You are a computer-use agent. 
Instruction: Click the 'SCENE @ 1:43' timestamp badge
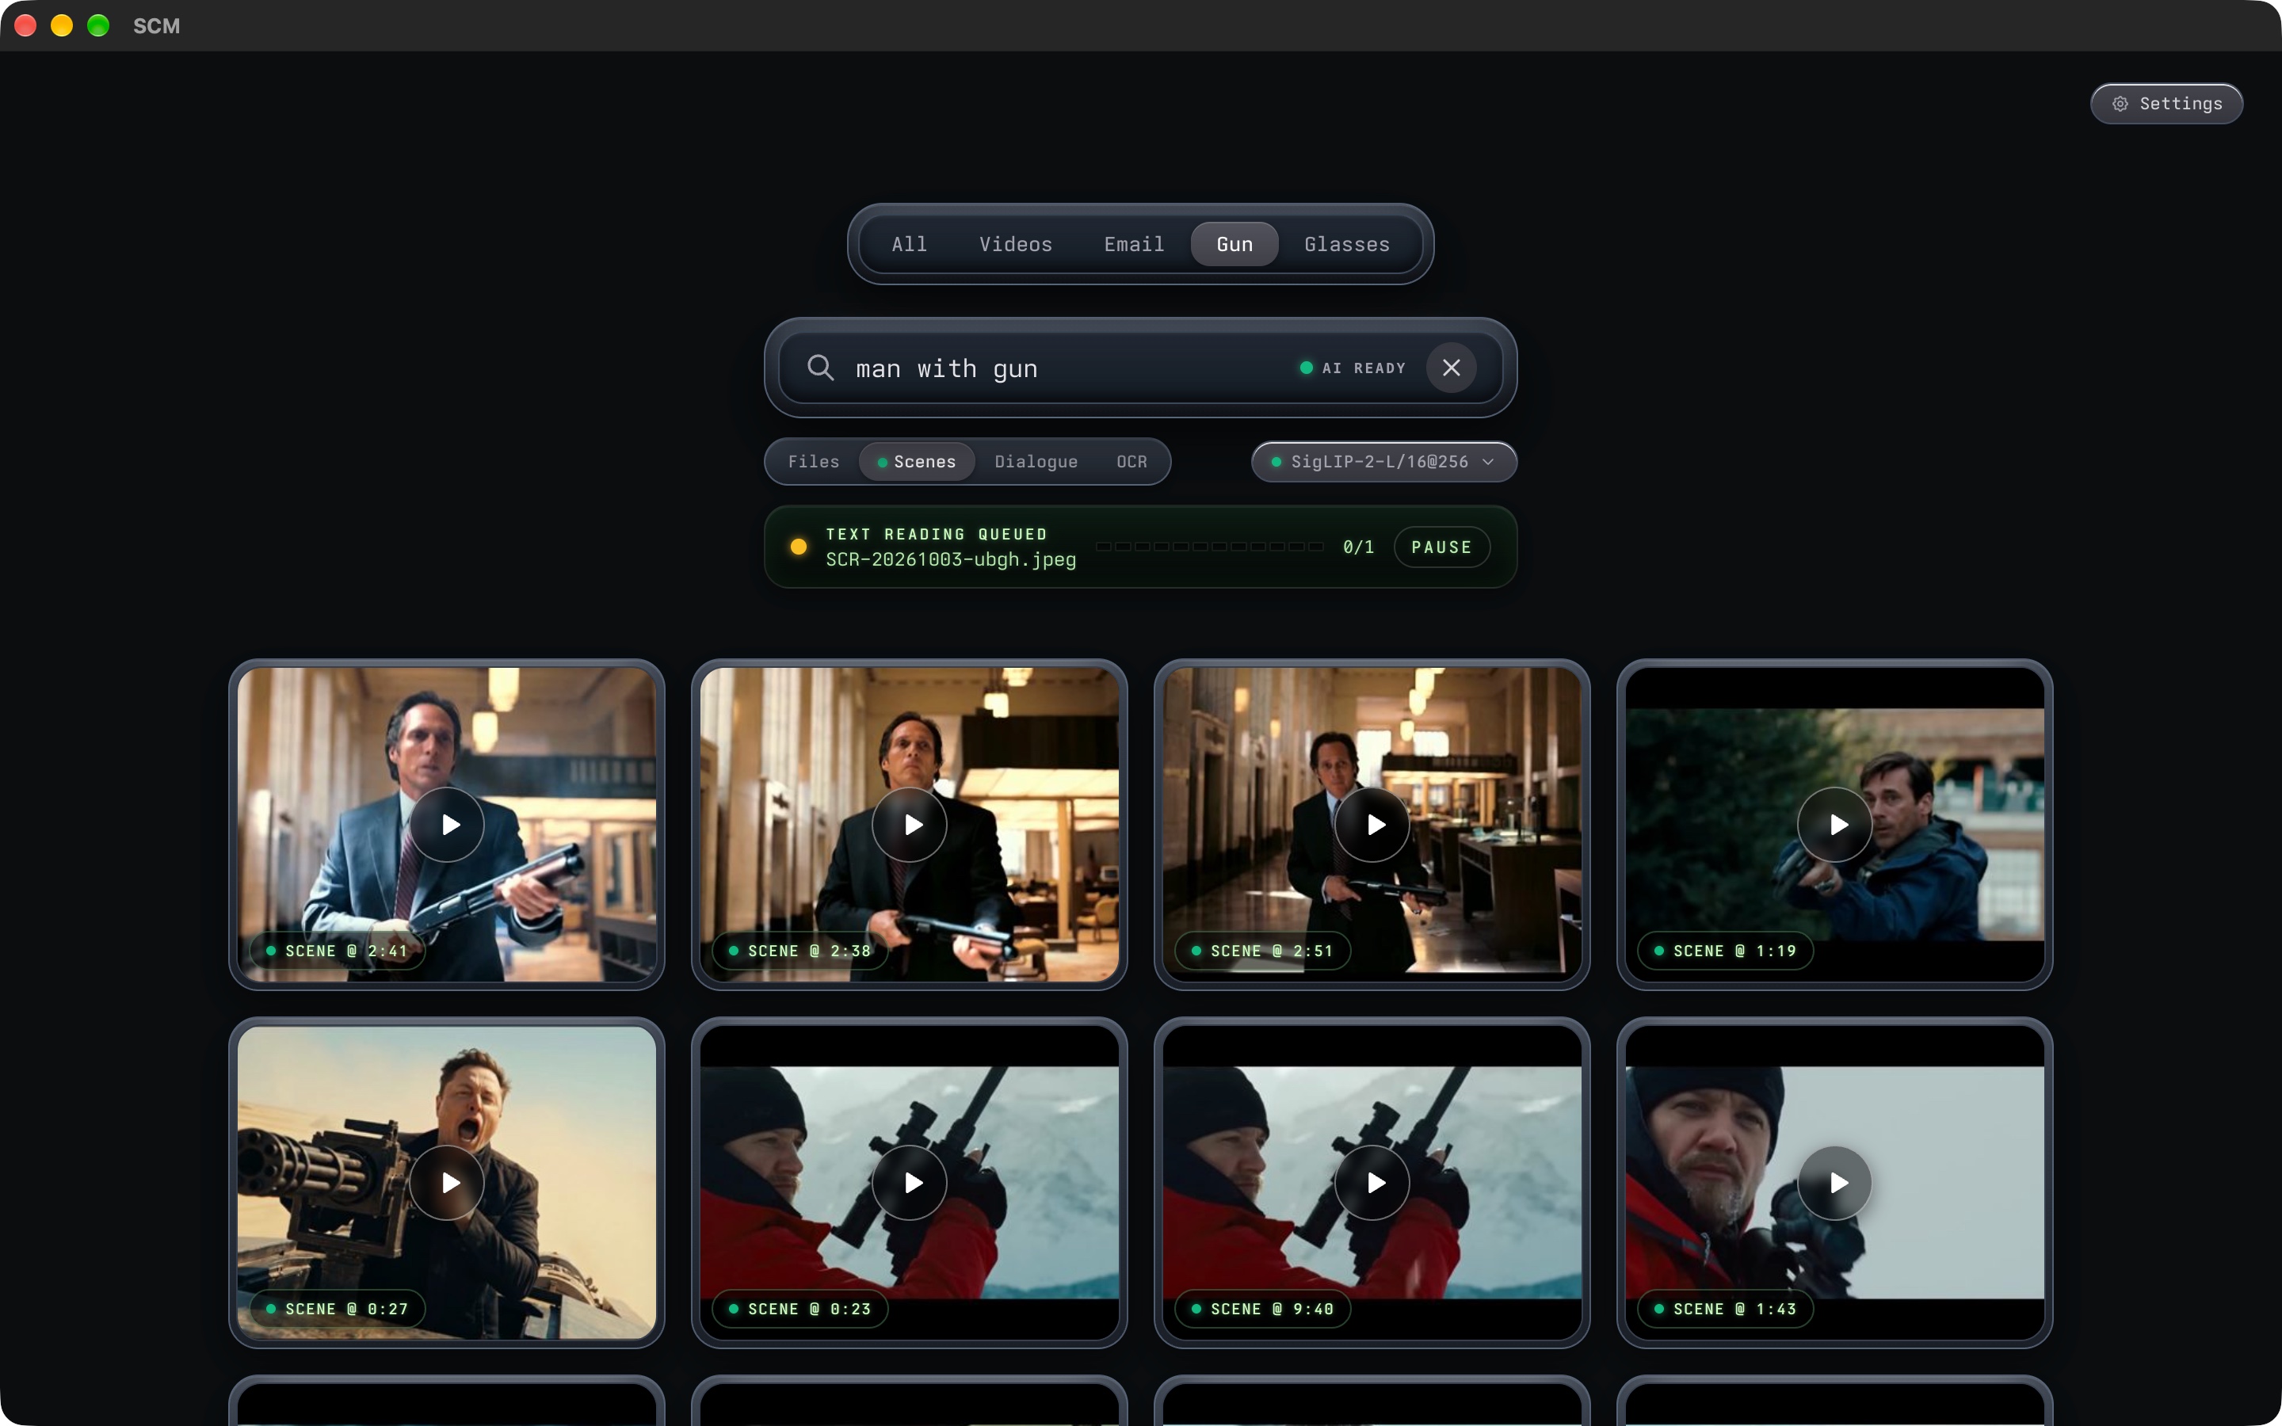coord(1726,1309)
